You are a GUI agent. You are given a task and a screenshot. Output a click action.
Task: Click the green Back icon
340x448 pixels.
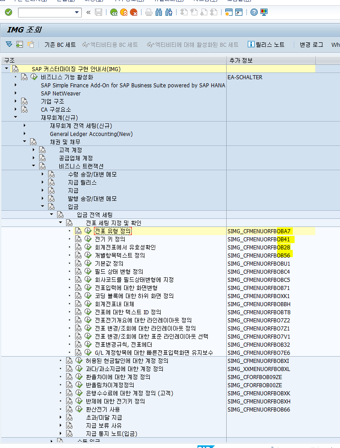click(x=114, y=12)
